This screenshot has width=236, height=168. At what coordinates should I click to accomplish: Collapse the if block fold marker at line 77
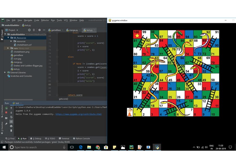57,64
